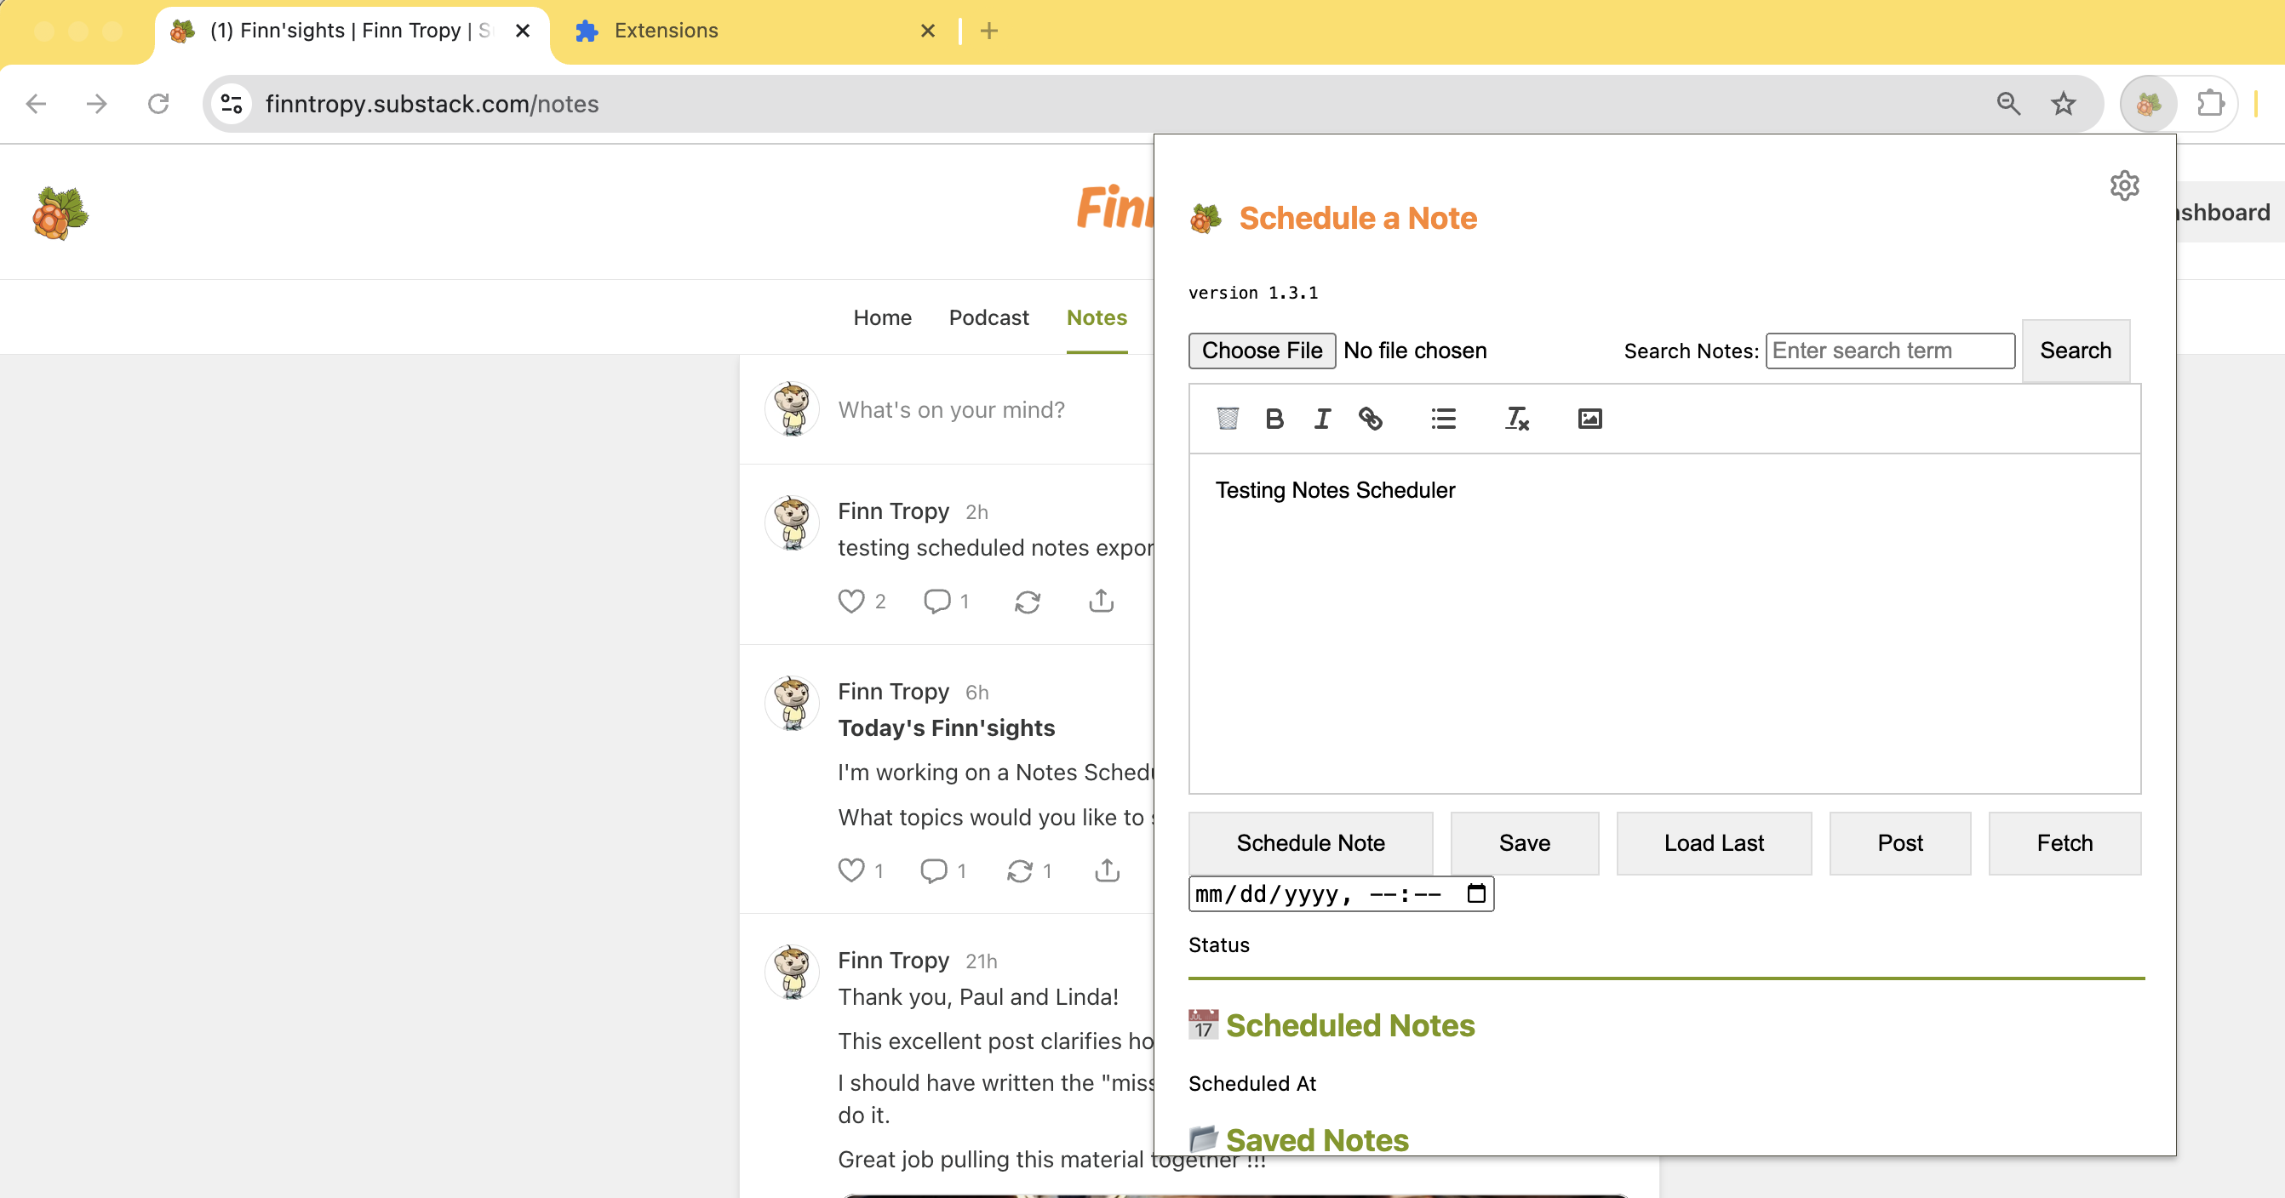Screen dimensions: 2285x1198
Task: Insert an image into the note
Action: coord(1589,419)
